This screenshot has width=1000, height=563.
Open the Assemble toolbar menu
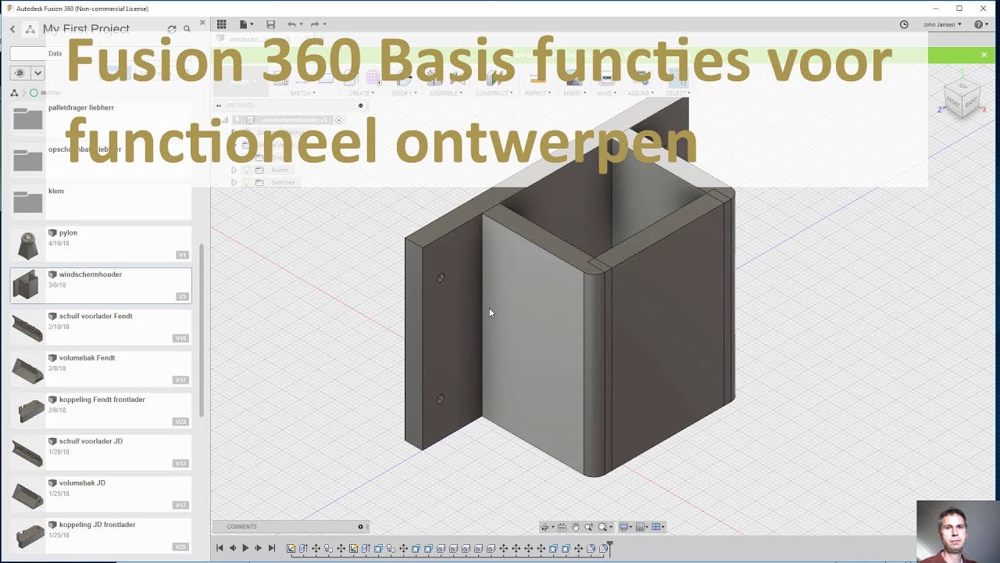tap(445, 93)
